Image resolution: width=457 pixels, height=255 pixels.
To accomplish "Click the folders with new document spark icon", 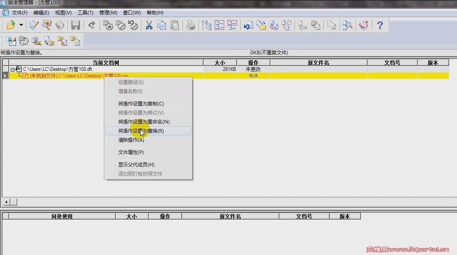I will [75, 41].
